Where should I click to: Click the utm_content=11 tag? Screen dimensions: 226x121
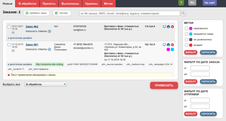(16, 69)
